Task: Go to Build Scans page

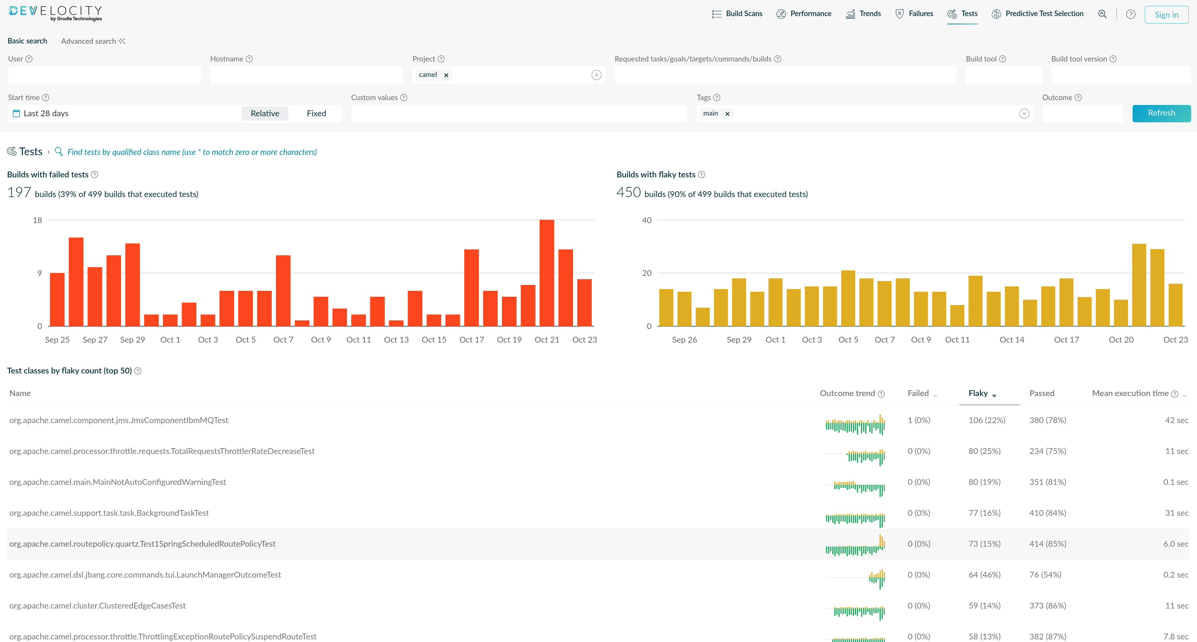Action: click(737, 14)
